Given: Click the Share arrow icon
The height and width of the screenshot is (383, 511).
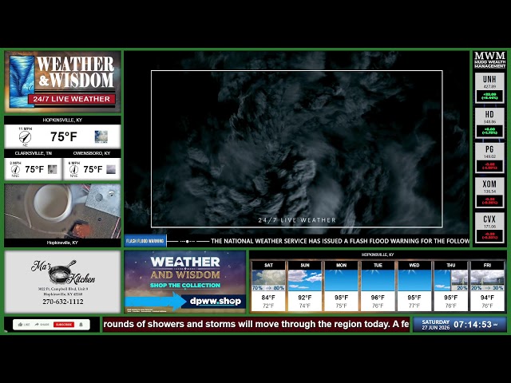Looking at the screenshot, I should [x=37, y=325].
